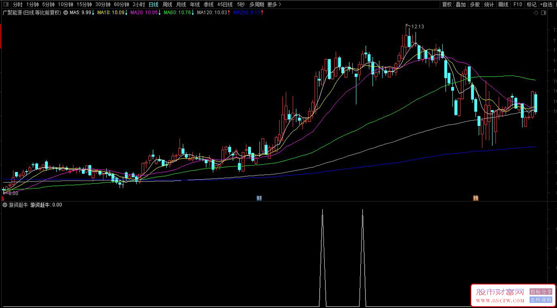This screenshot has height=308, width=557.
Task: Click the blue 财 financial report marker
Action: coord(259,198)
